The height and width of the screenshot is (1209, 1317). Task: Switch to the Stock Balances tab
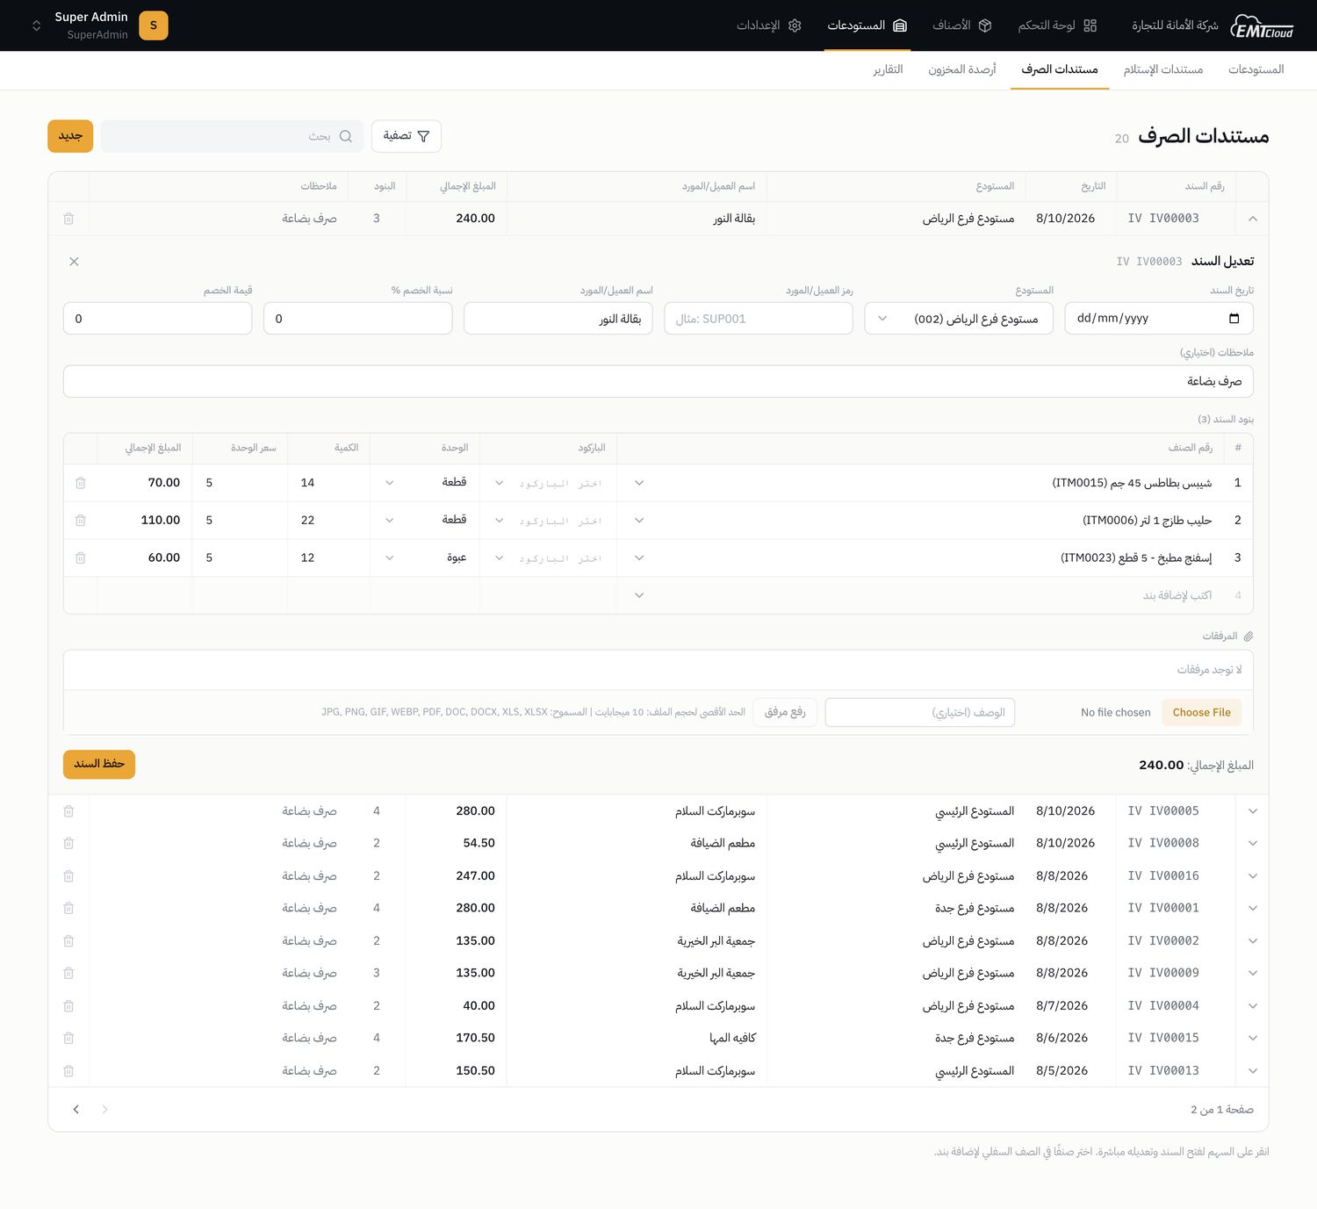click(962, 69)
